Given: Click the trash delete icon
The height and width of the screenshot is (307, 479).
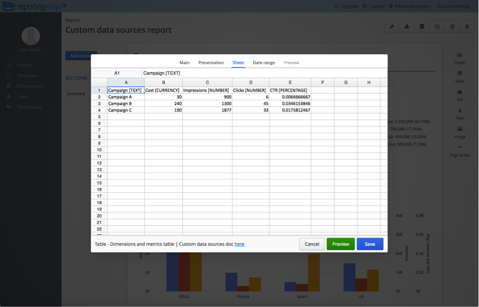Looking at the screenshot, I should pos(467,26).
